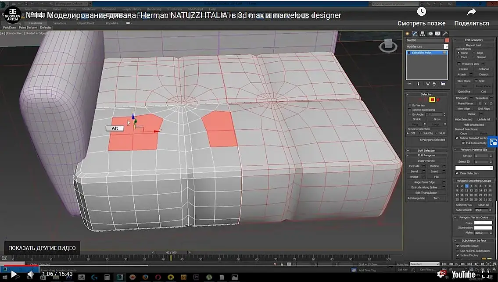
Task: Toggle the Preserve UVs checkbox
Action: click(459, 64)
